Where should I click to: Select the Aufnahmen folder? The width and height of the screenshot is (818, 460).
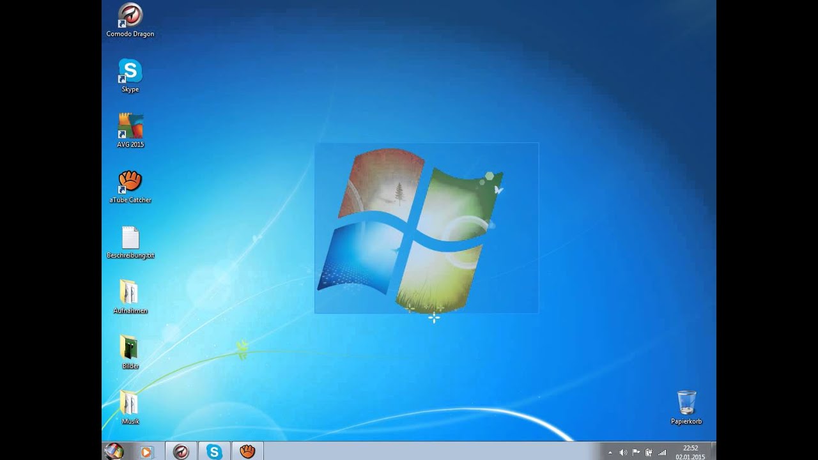[130, 297]
